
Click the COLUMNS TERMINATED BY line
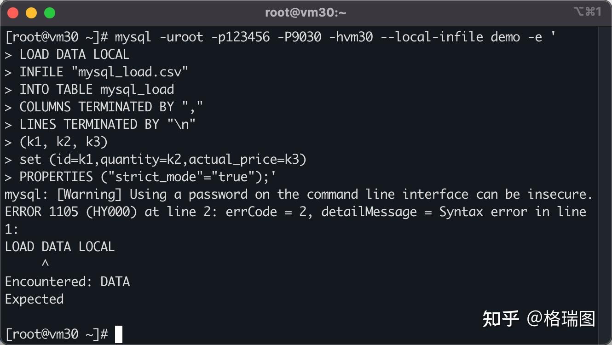[x=104, y=107]
